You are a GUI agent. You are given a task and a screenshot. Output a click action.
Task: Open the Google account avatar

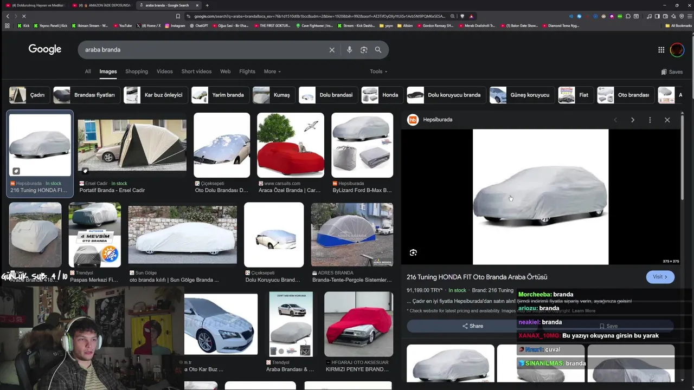677,50
